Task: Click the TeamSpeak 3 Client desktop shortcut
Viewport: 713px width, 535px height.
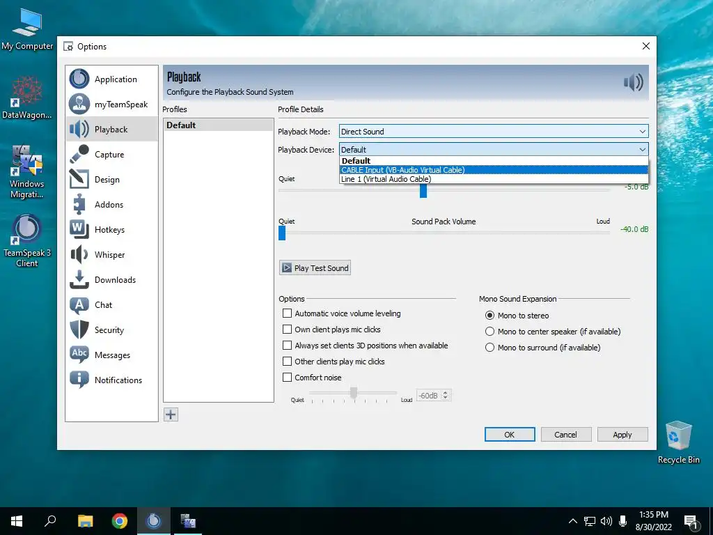Action: click(27, 241)
